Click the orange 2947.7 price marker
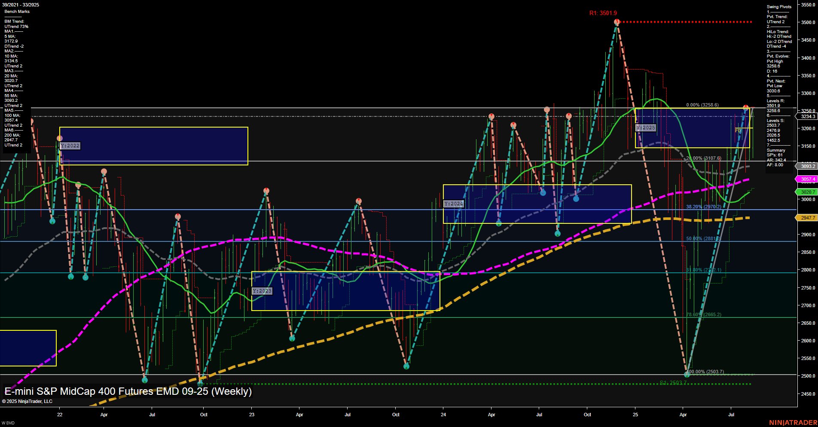Image resolution: width=818 pixels, height=427 pixels. click(807, 218)
